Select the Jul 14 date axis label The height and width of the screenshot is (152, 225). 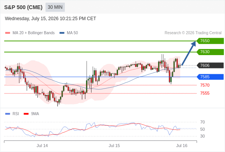click(42, 146)
